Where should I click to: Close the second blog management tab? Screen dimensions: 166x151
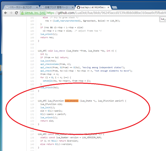point(73,7)
